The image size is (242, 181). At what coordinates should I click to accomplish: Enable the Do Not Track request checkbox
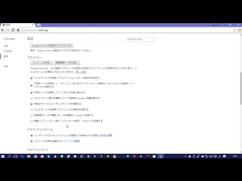[x=31, y=121]
